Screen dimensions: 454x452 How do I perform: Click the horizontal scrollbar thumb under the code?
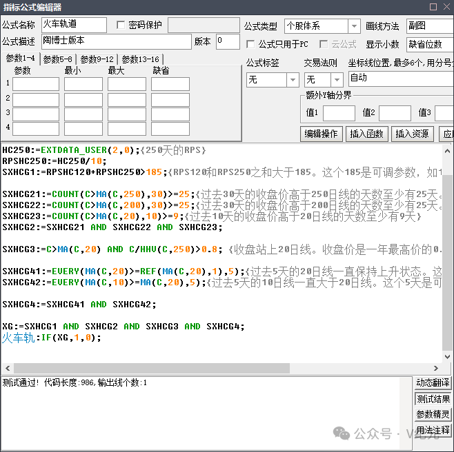152,368
